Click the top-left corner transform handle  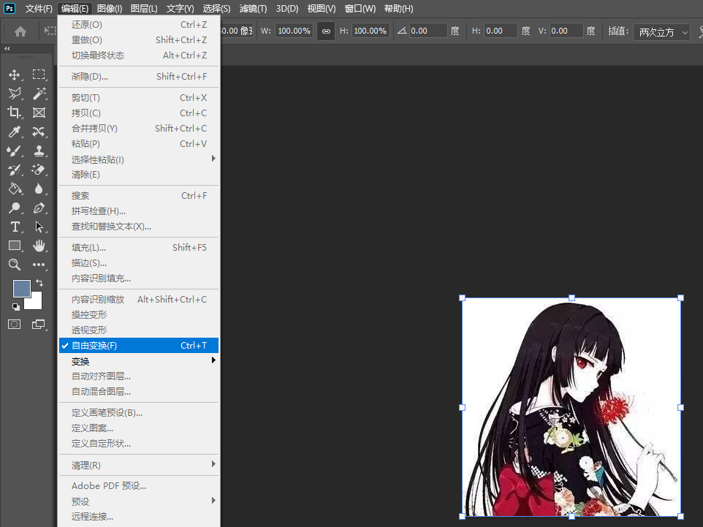coord(463,297)
